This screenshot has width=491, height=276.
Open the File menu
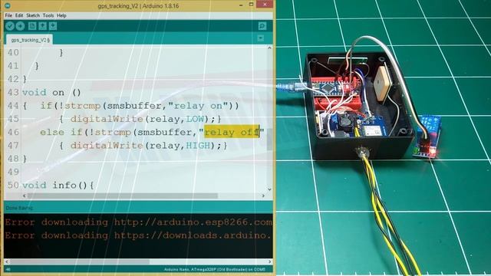click(x=8, y=15)
